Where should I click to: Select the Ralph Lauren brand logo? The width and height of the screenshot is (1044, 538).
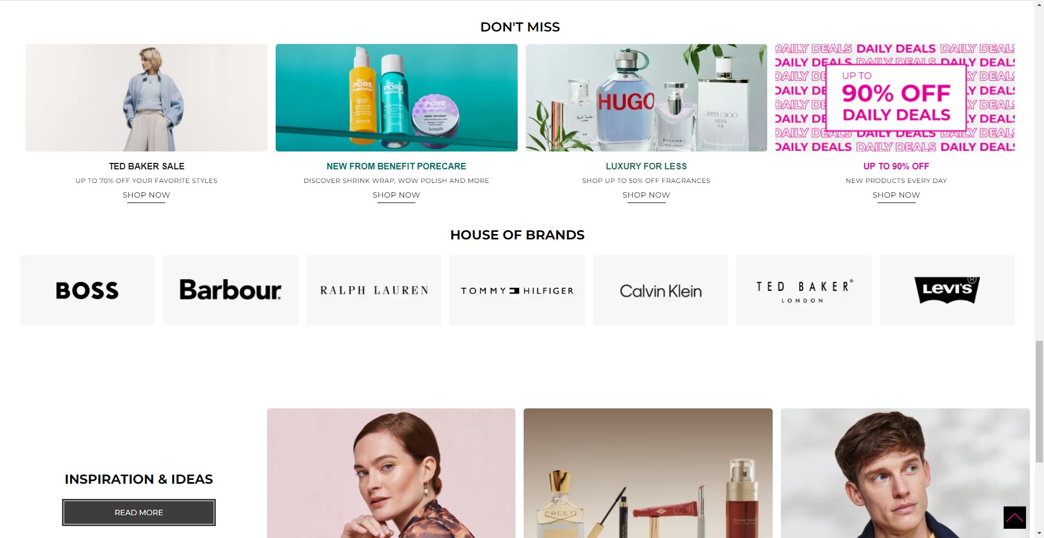(374, 290)
